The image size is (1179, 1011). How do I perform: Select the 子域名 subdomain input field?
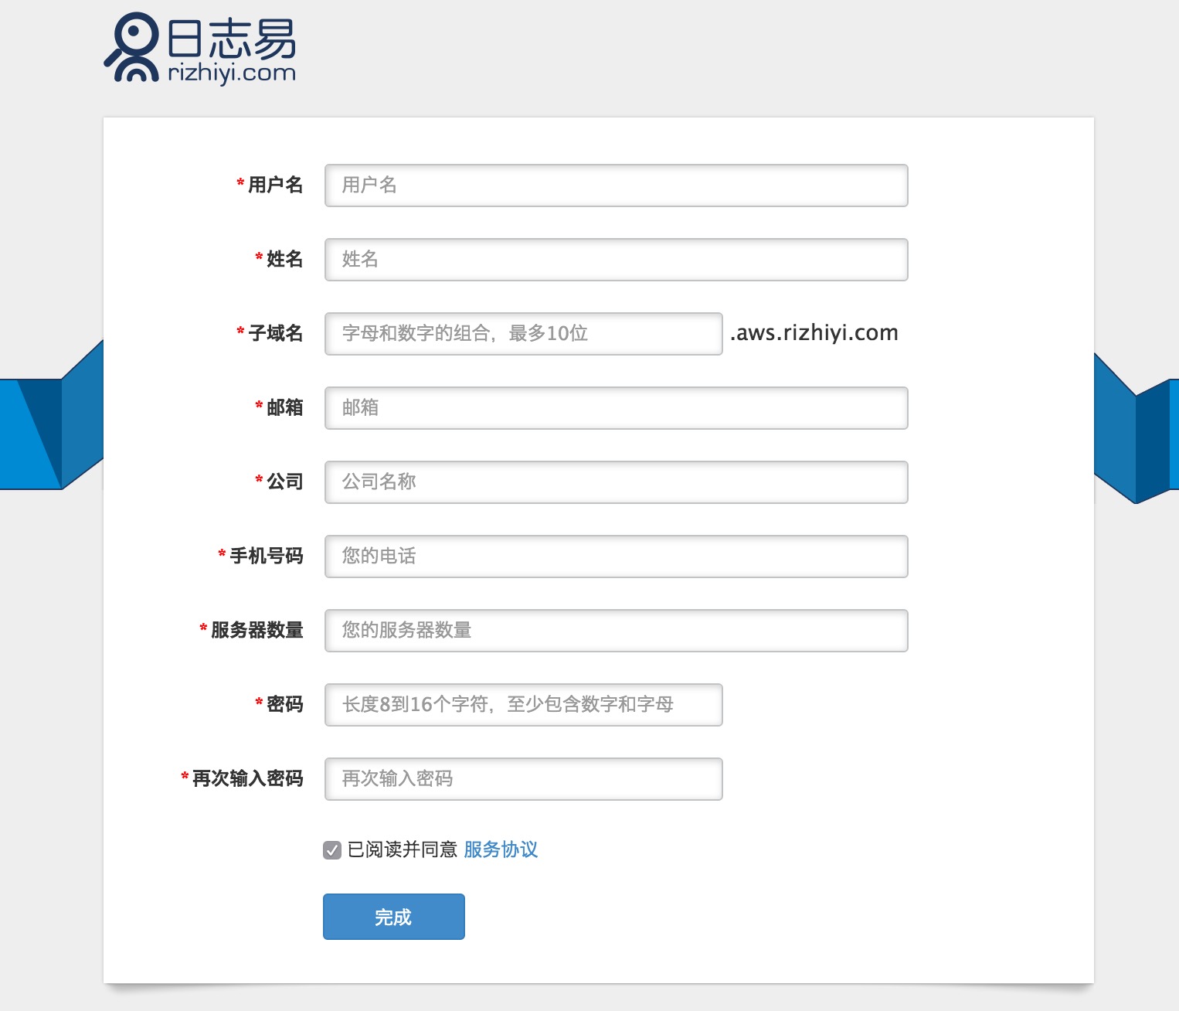pos(523,334)
